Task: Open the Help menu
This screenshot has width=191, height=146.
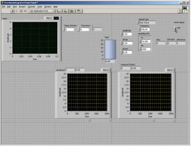Action: [x=55, y=7]
